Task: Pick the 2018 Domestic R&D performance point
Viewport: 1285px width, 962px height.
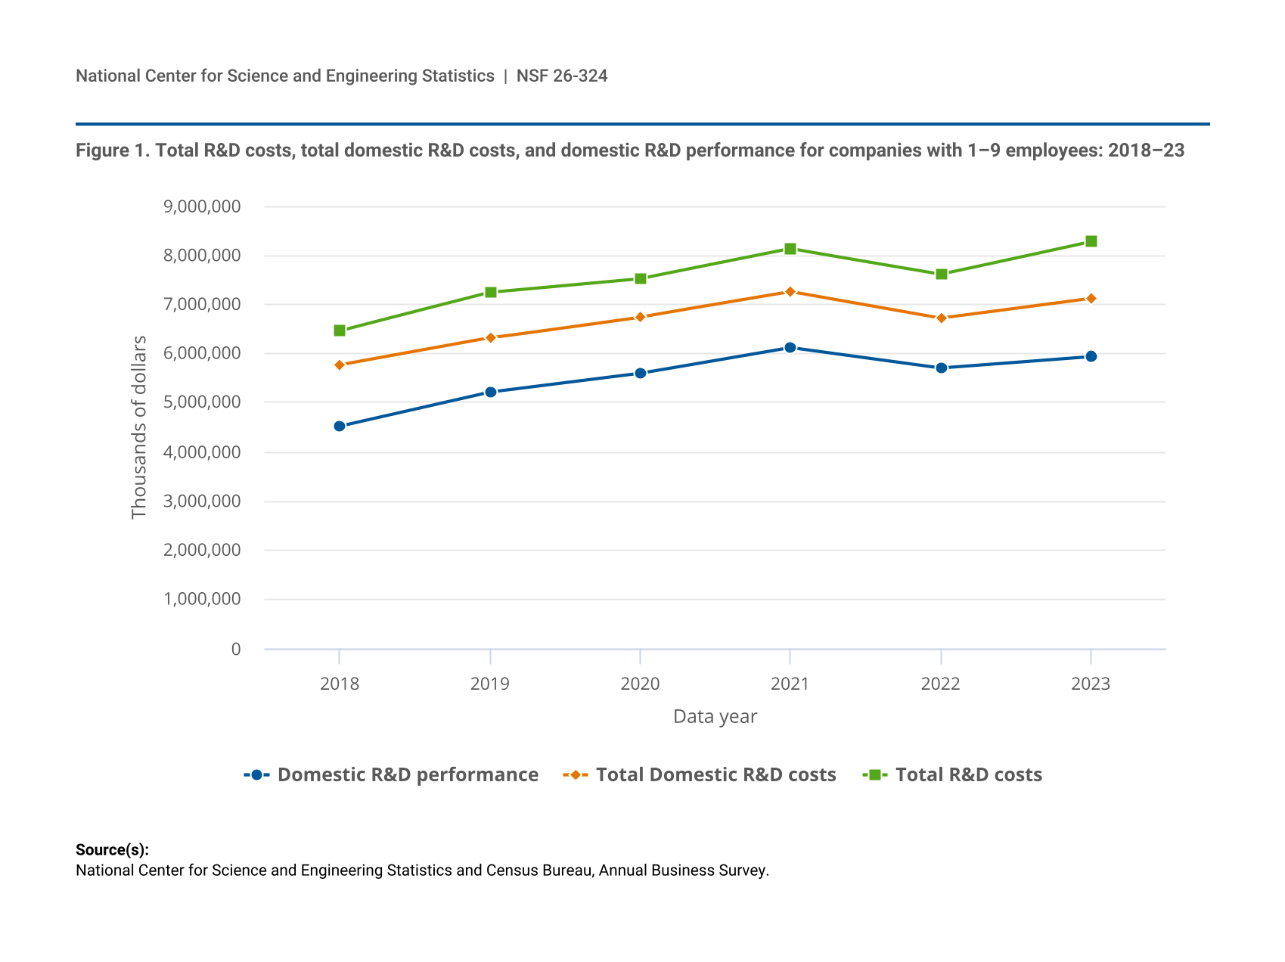Action: pyautogui.click(x=340, y=426)
